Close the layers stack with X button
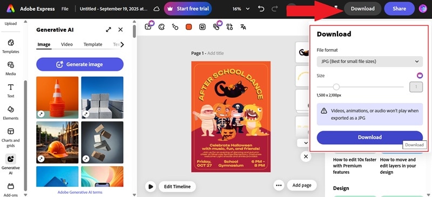This screenshot has height=197, width=432. (x=306, y=157)
